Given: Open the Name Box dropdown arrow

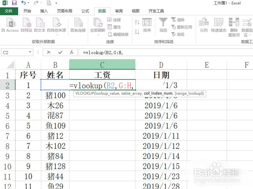Looking at the screenshot, I should [x=30, y=52].
